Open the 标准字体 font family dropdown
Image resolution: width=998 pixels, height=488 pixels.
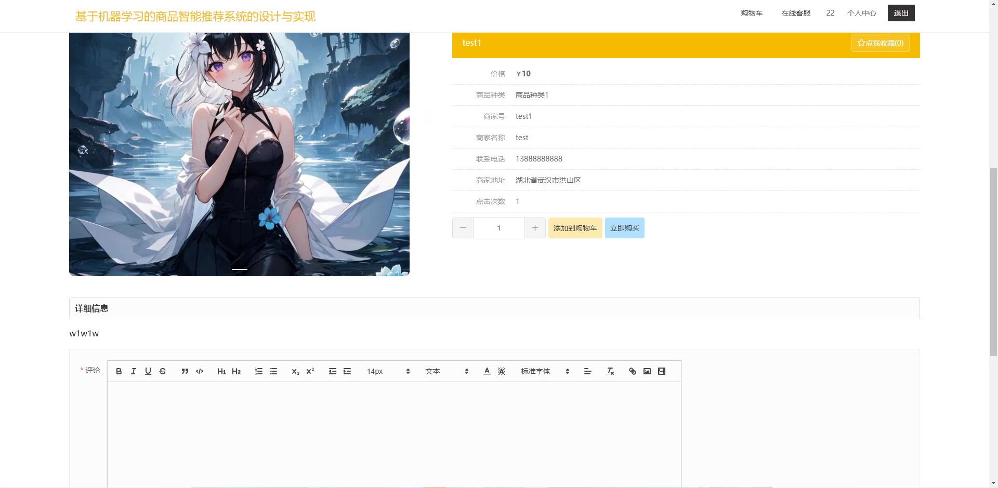point(545,371)
